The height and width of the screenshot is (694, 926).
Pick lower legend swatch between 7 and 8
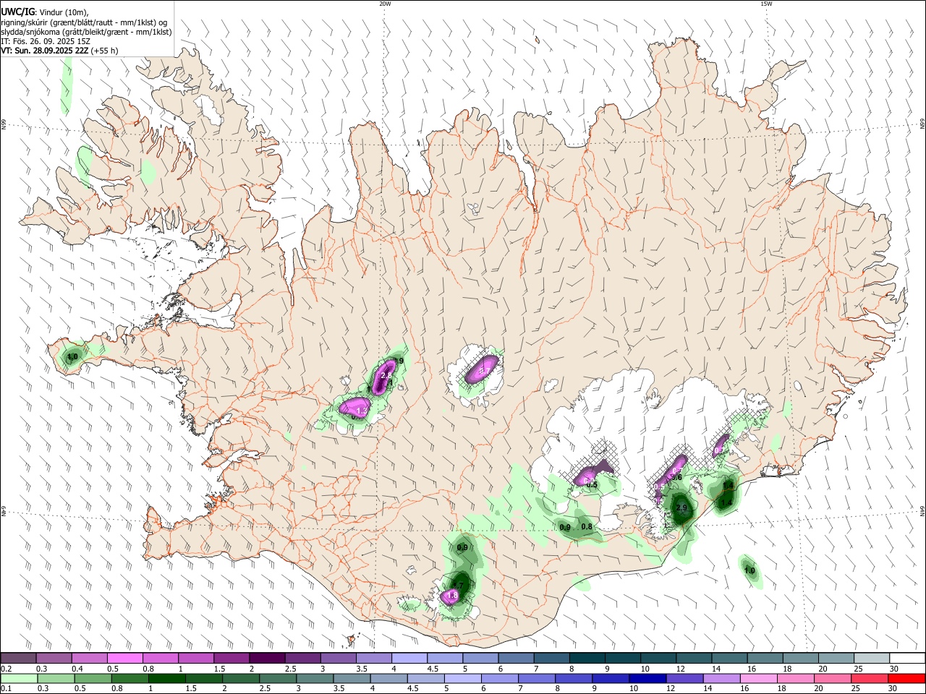tap(536, 678)
